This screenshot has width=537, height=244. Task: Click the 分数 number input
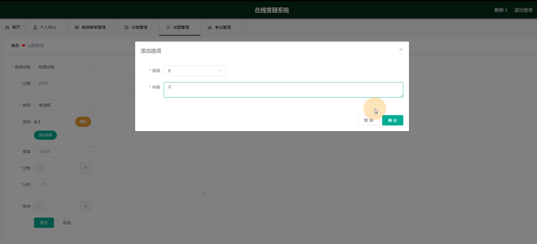click(x=63, y=168)
